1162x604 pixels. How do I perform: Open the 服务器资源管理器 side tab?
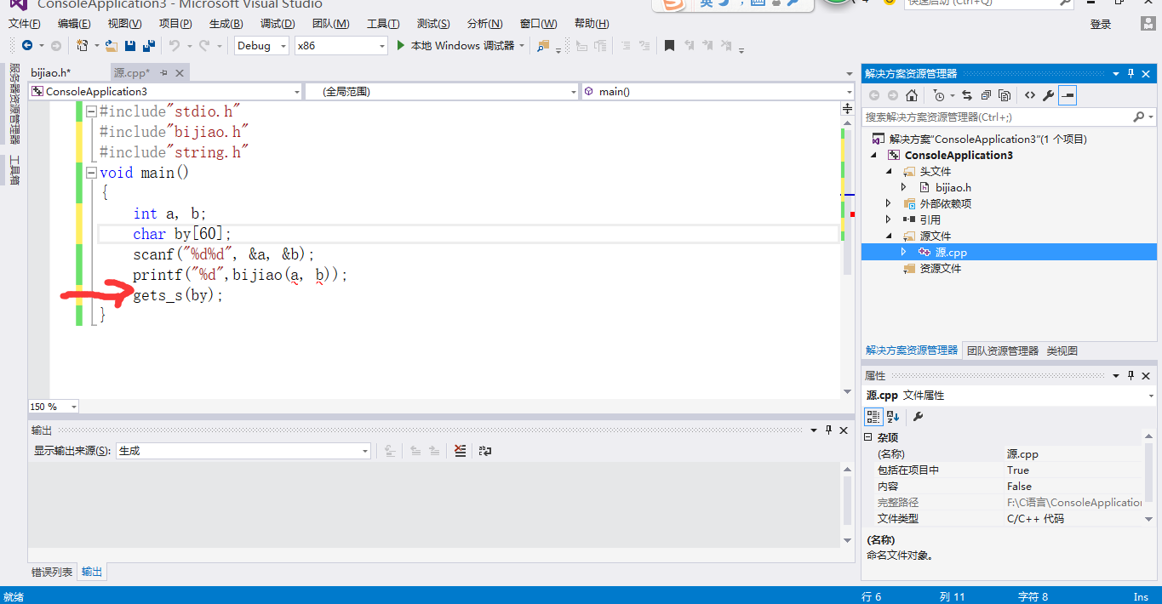pos(14,104)
